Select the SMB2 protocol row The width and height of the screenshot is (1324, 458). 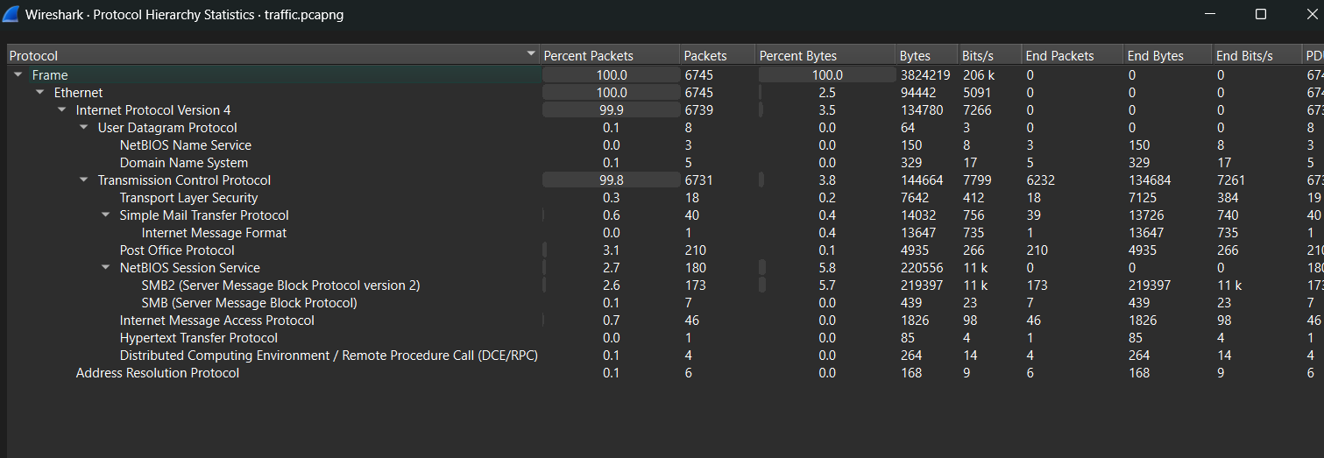pyautogui.click(x=280, y=285)
